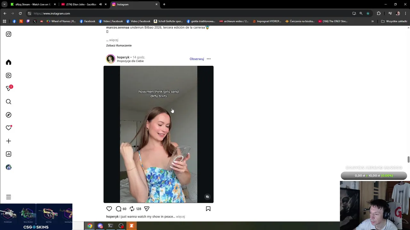Open the Explore compass icon
This screenshot has height=230, width=410.
point(9,115)
